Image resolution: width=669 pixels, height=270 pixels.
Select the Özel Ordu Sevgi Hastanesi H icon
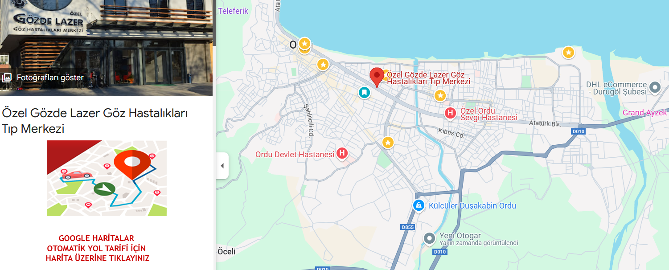click(x=450, y=113)
